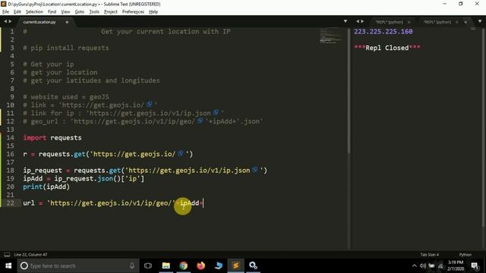Open Firefox from taskbar
This screenshot has width=486, height=273.
[200, 265]
